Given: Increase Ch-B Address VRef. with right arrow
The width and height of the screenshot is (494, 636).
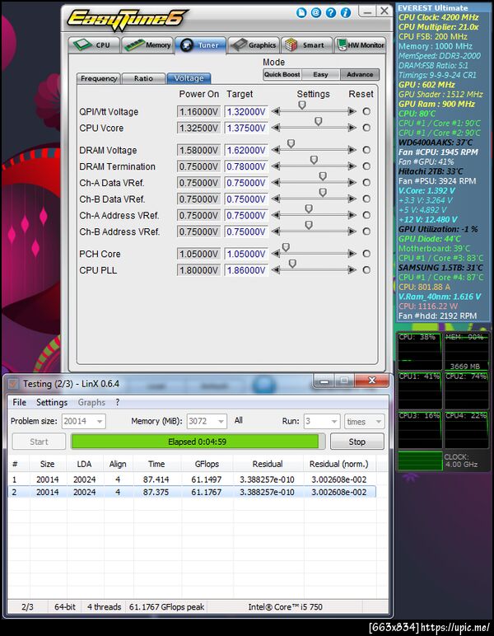Looking at the screenshot, I should [352, 231].
